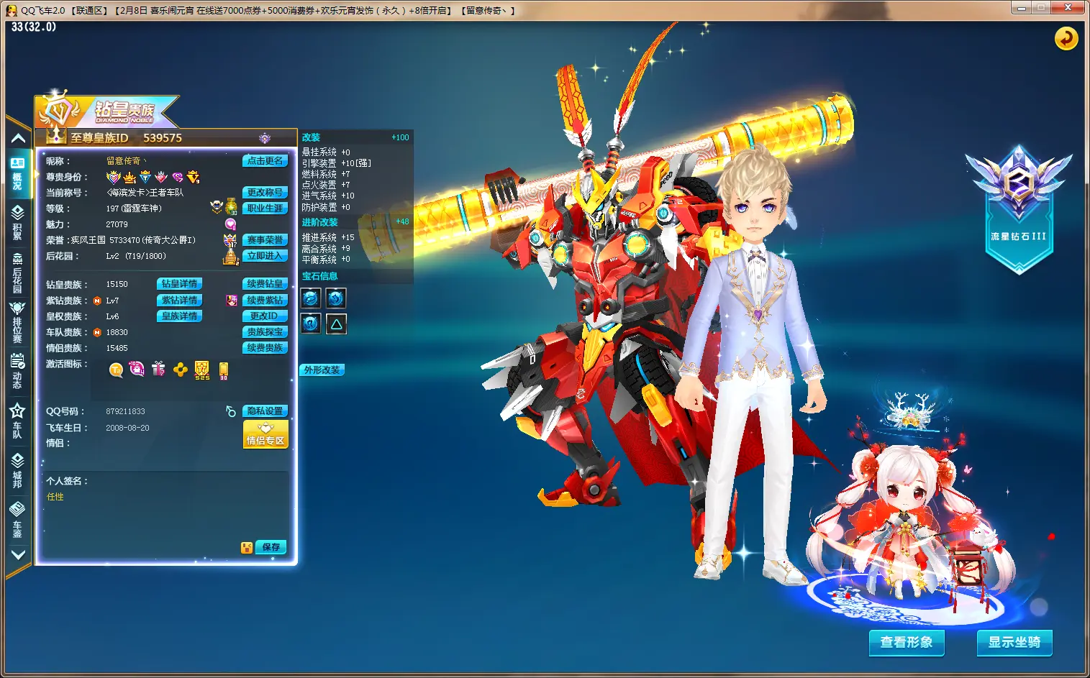Screen dimensions: 1090x678
Task: Click the 显示坐骑 show mount button
Action: 1014,642
